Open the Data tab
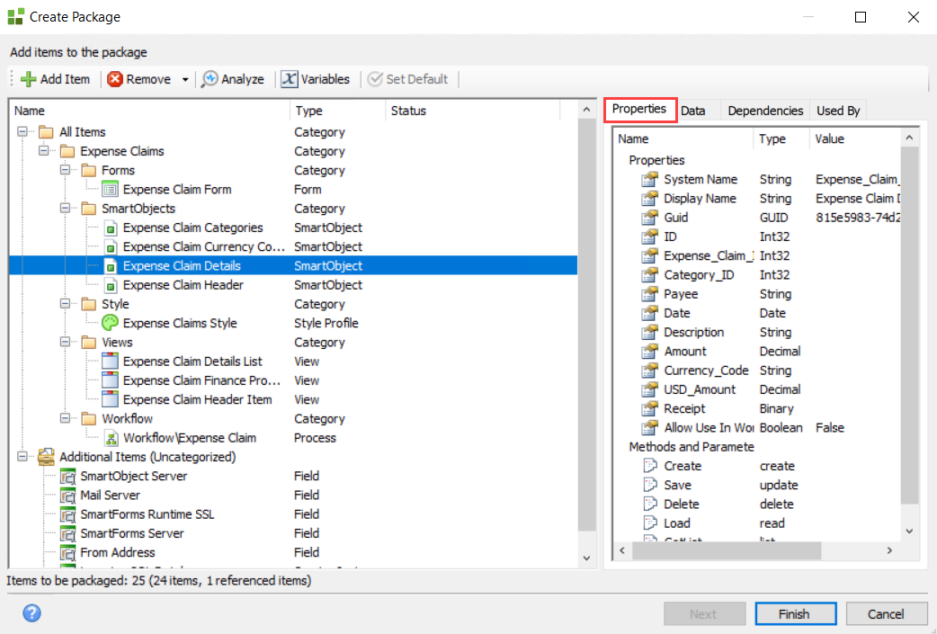Viewport: 937px width, 634px height. coord(692,111)
